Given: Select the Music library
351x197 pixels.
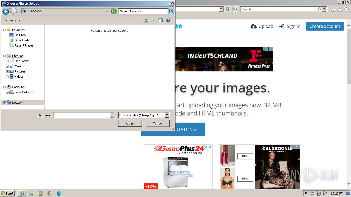Looking at the screenshot, I should pyautogui.click(x=18, y=66).
